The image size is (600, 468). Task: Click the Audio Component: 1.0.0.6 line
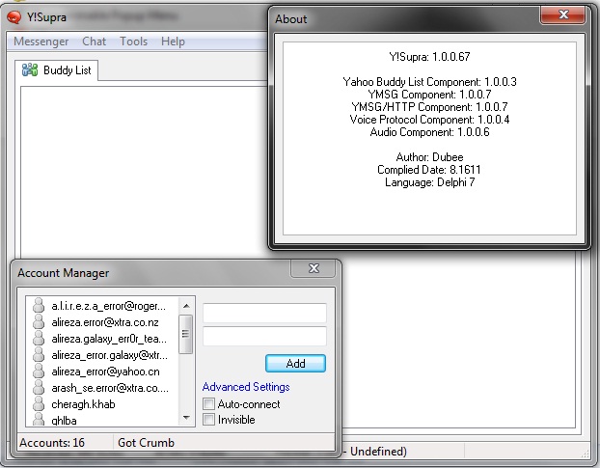429,132
